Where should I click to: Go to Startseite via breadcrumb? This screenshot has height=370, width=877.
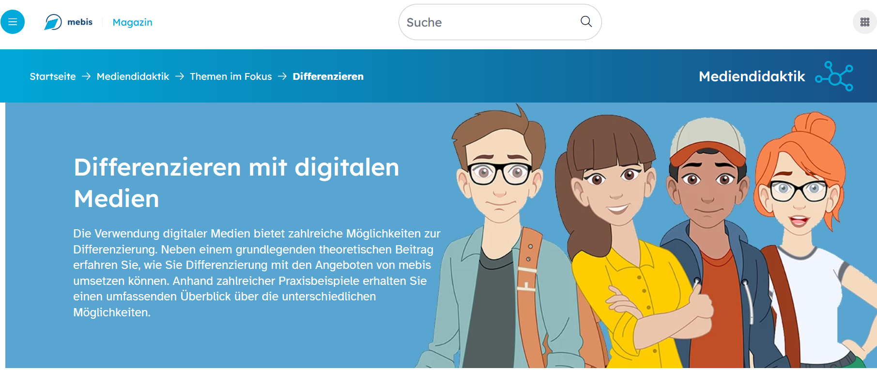click(53, 76)
